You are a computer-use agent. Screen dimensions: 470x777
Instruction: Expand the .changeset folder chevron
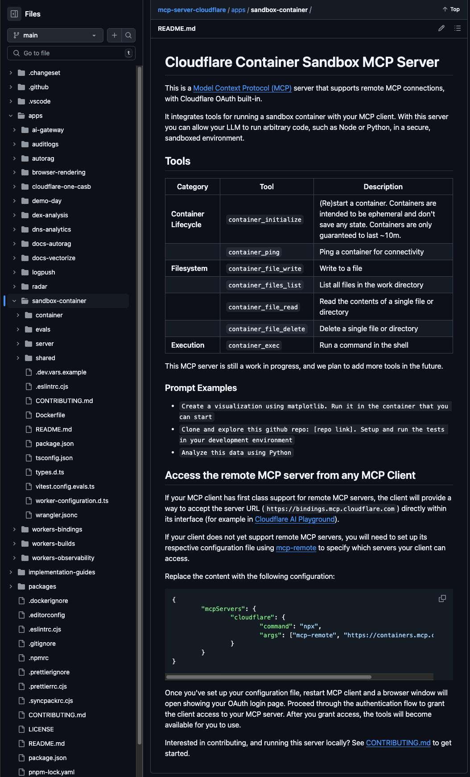(x=11, y=73)
